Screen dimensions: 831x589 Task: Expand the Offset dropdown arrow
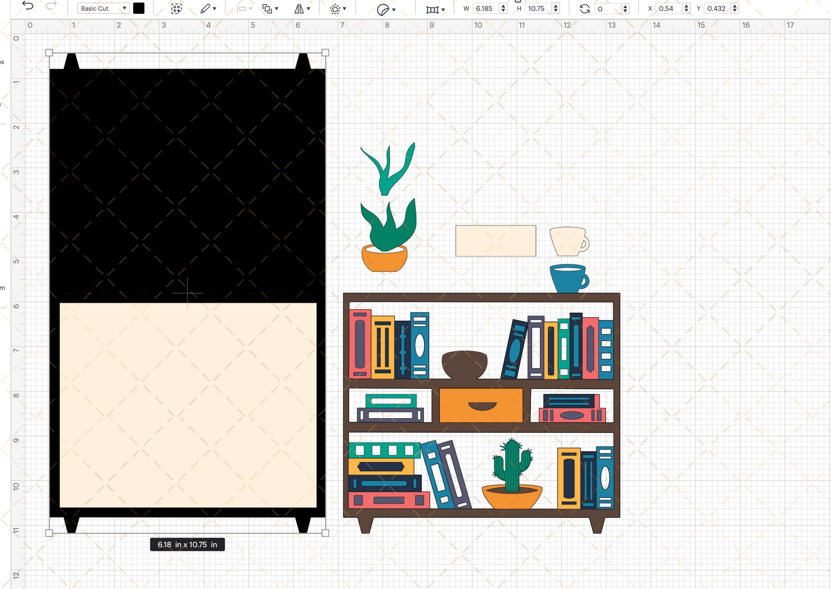(x=344, y=9)
